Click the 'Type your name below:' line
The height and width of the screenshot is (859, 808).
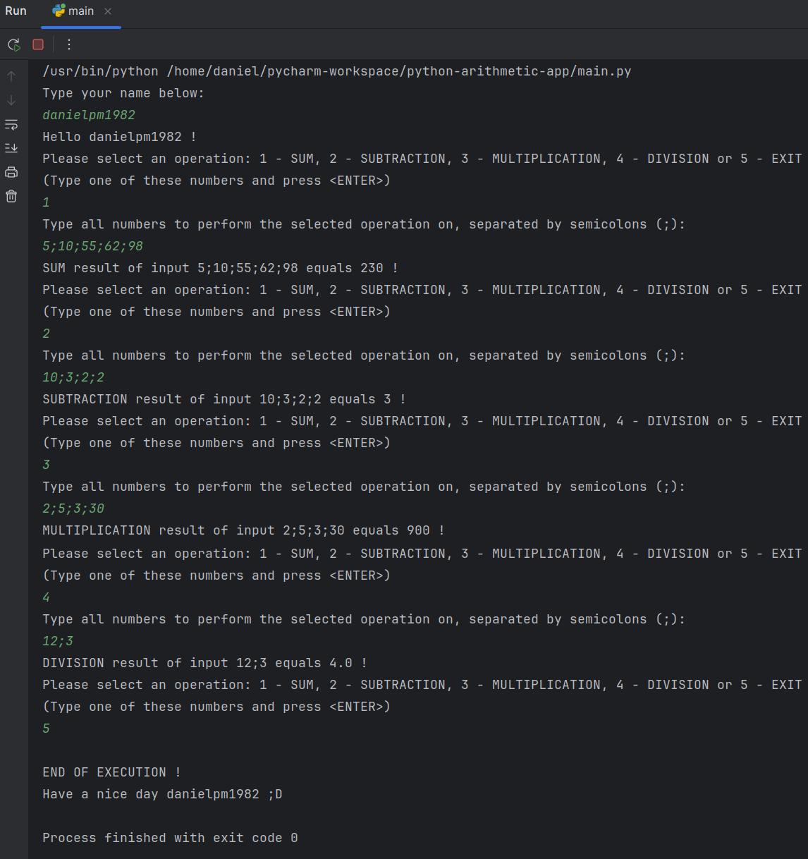pyautogui.click(x=123, y=93)
